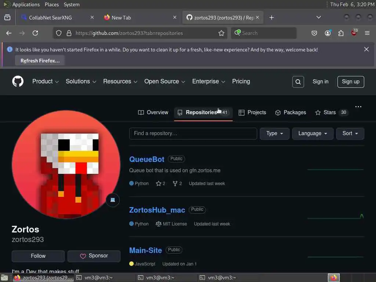
Task: Select the Repositories tab
Action: point(203,112)
